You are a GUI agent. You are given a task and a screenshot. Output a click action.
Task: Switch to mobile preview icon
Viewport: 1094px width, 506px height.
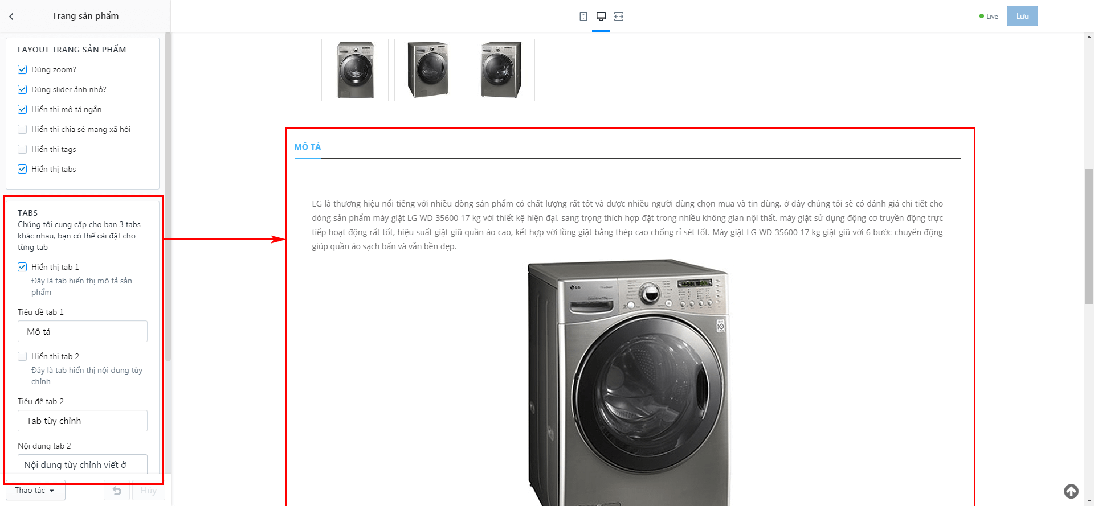(x=583, y=17)
